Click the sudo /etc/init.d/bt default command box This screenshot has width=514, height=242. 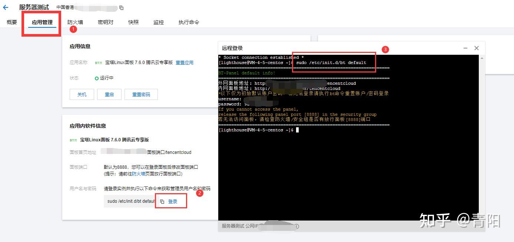pyautogui.click(x=130, y=201)
